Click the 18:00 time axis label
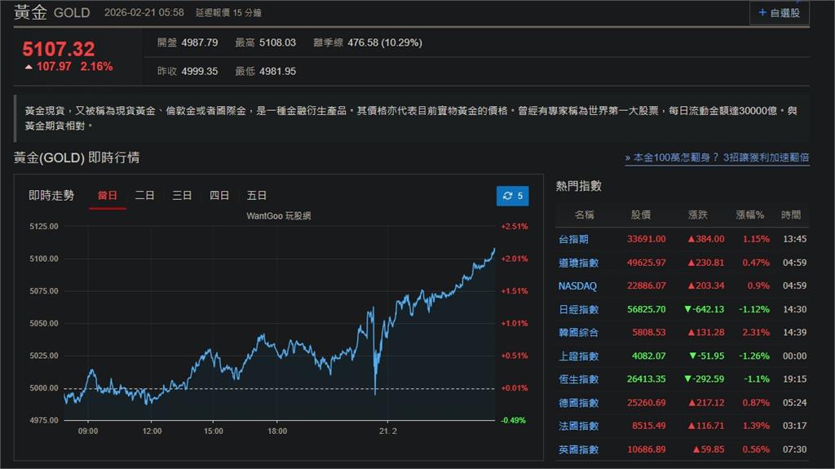This screenshot has width=835, height=469. 277,431
